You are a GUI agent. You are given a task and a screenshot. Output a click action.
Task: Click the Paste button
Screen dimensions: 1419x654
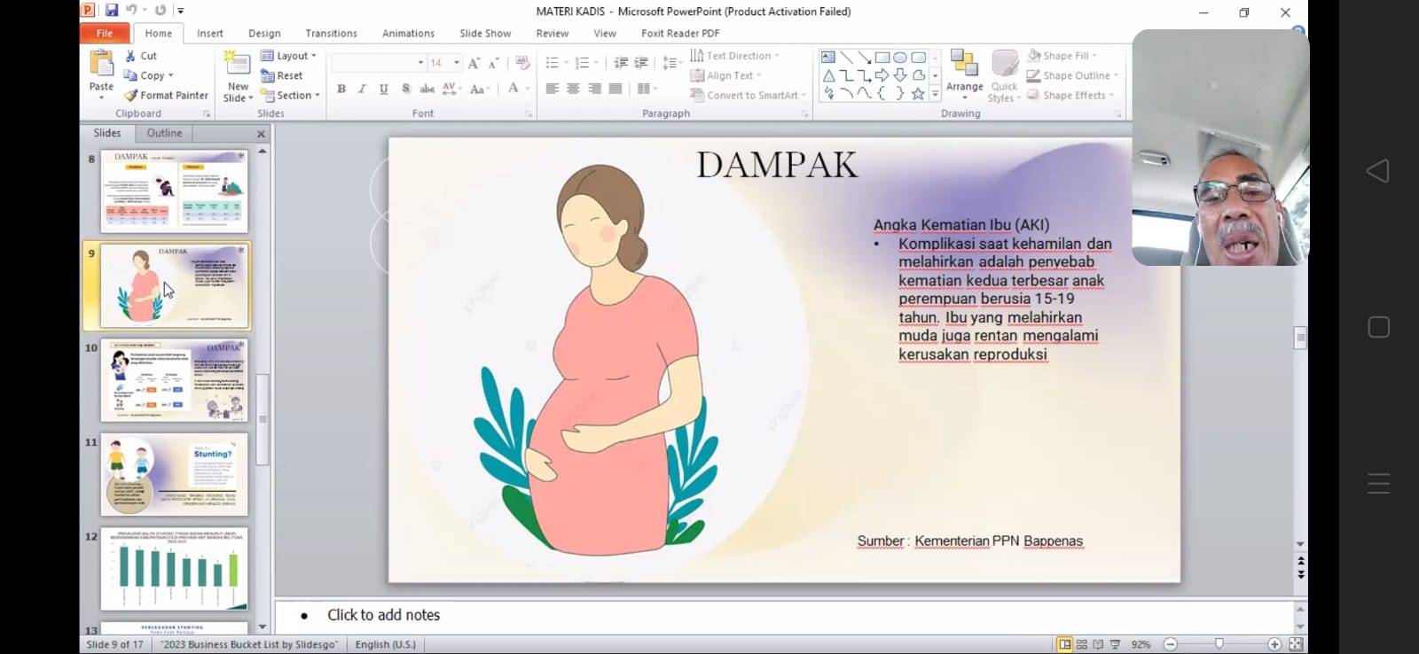click(101, 72)
